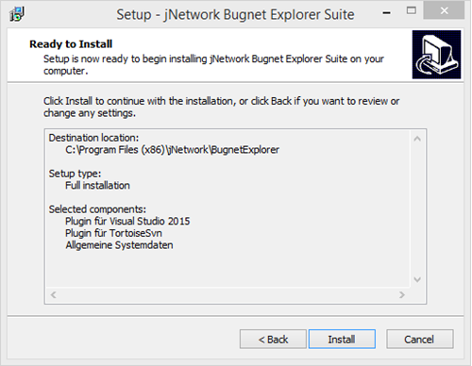
Task: Click the Install button
Action: point(342,339)
